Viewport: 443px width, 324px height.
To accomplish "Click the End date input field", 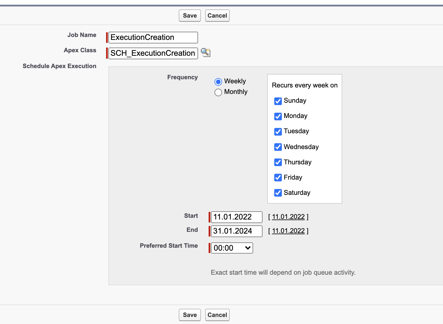I will point(236,231).
